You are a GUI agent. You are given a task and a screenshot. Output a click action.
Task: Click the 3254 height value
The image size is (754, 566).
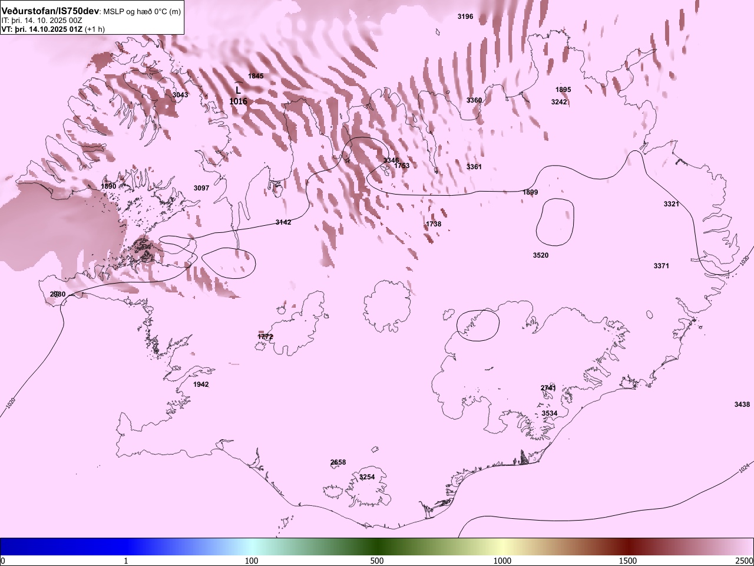[x=367, y=477]
